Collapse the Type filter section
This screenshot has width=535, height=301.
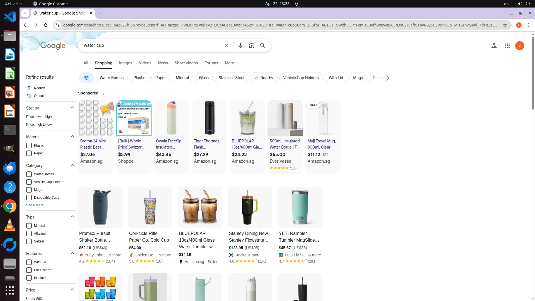pyautogui.click(x=72, y=217)
